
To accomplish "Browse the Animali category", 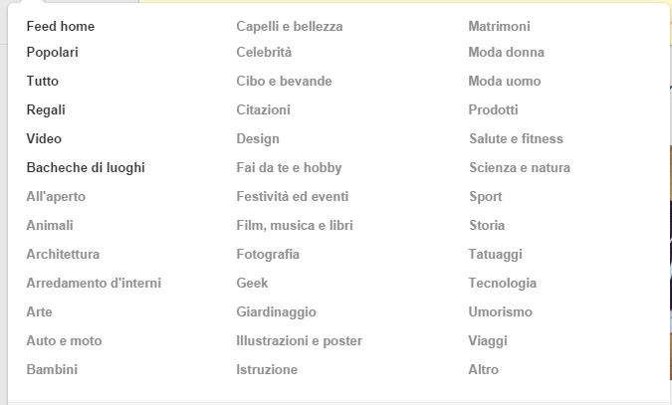I will tap(50, 225).
